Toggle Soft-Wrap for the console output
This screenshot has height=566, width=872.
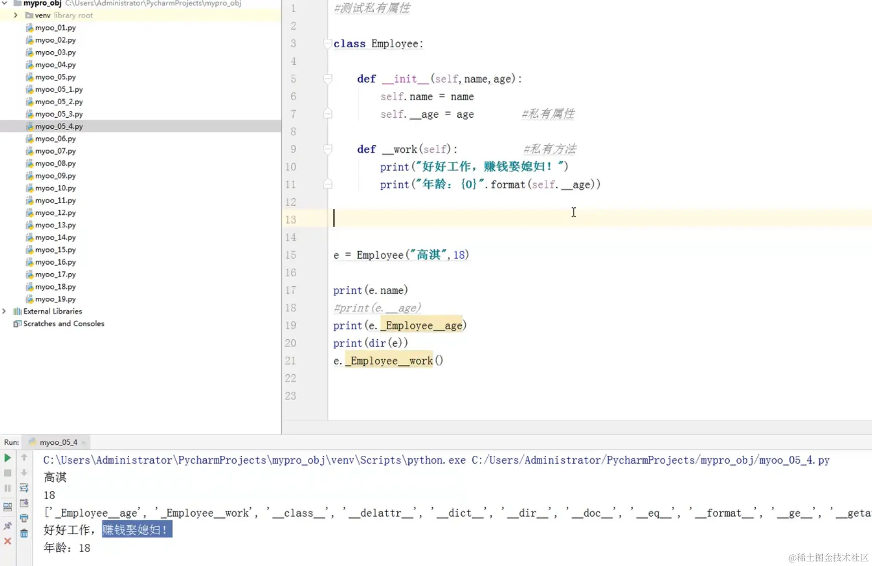[24, 488]
